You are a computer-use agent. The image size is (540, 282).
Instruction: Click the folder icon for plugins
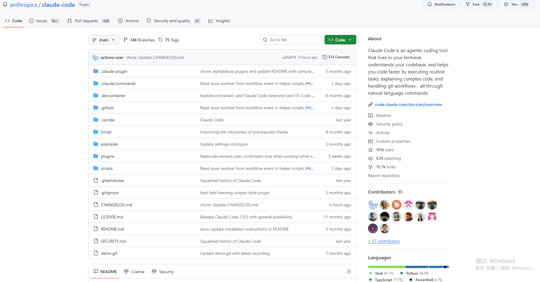coord(96,156)
